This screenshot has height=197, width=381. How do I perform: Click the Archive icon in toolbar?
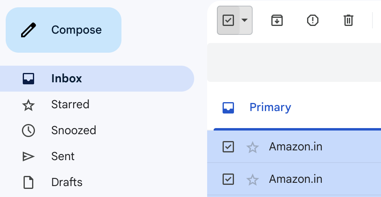pyautogui.click(x=277, y=20)
